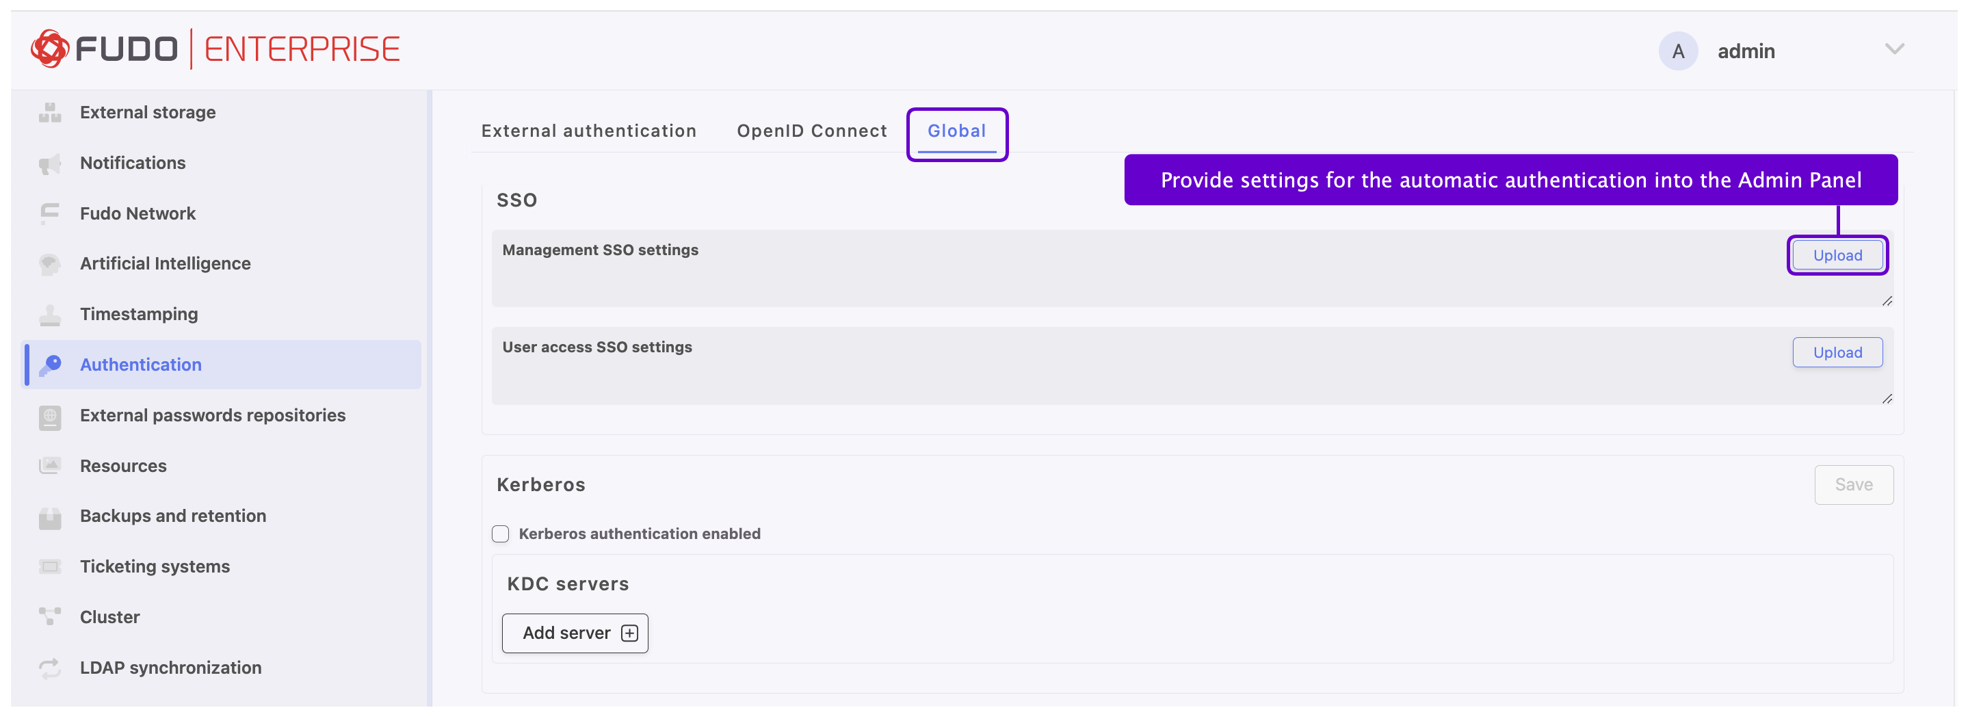The image size is (1968, 723).
Task: Click the External passwords repositories icon
Action: tap(50, 417)
